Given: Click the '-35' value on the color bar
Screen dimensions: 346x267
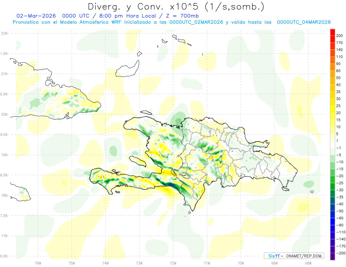Looking at the screenshot, I should pyautogui.click(x=340, y=197).
